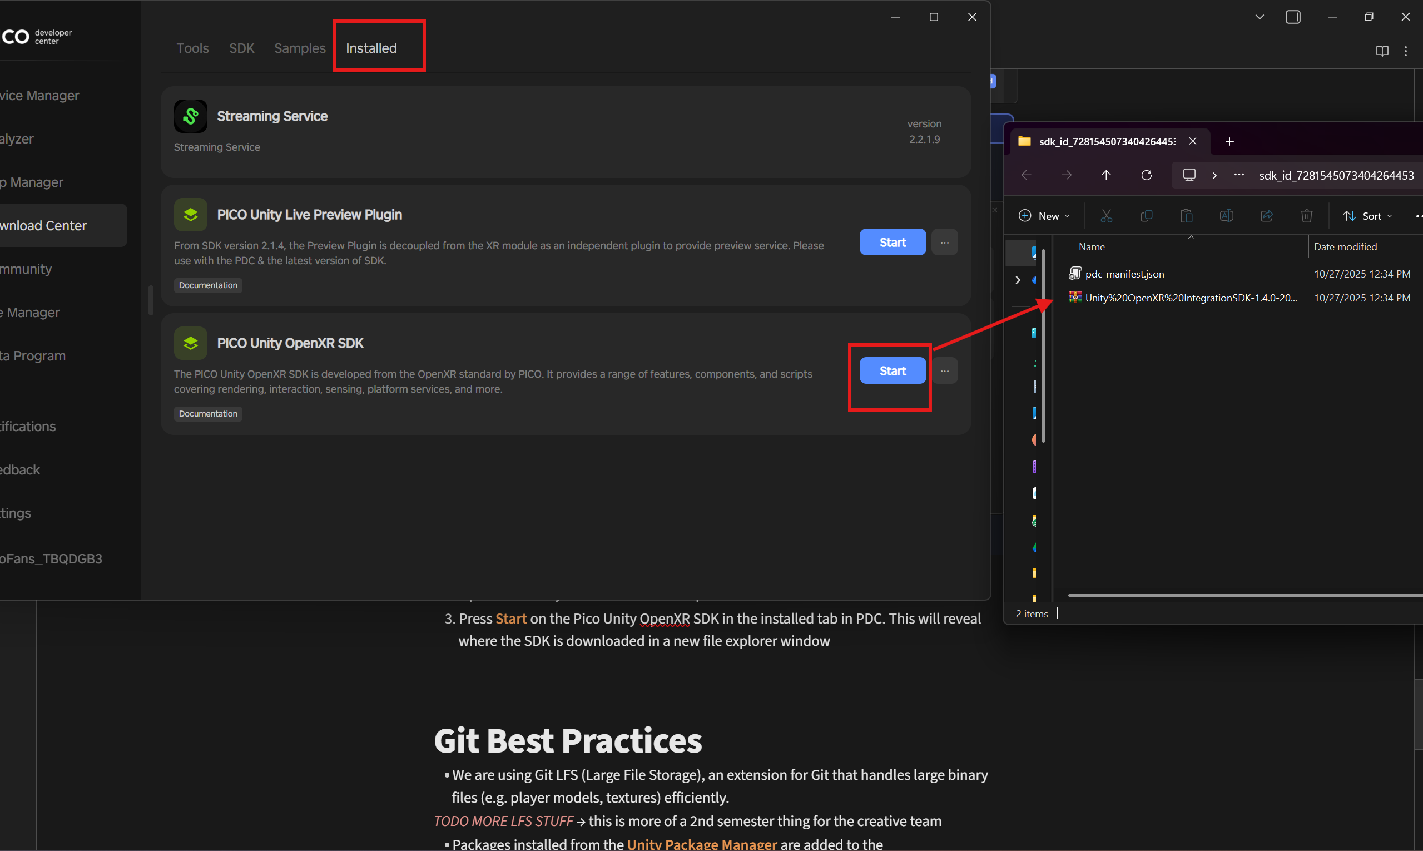Screen dimensions: 1423x851
Task: Toggle the right sidebar panel icon
Action: point(1293,17)
